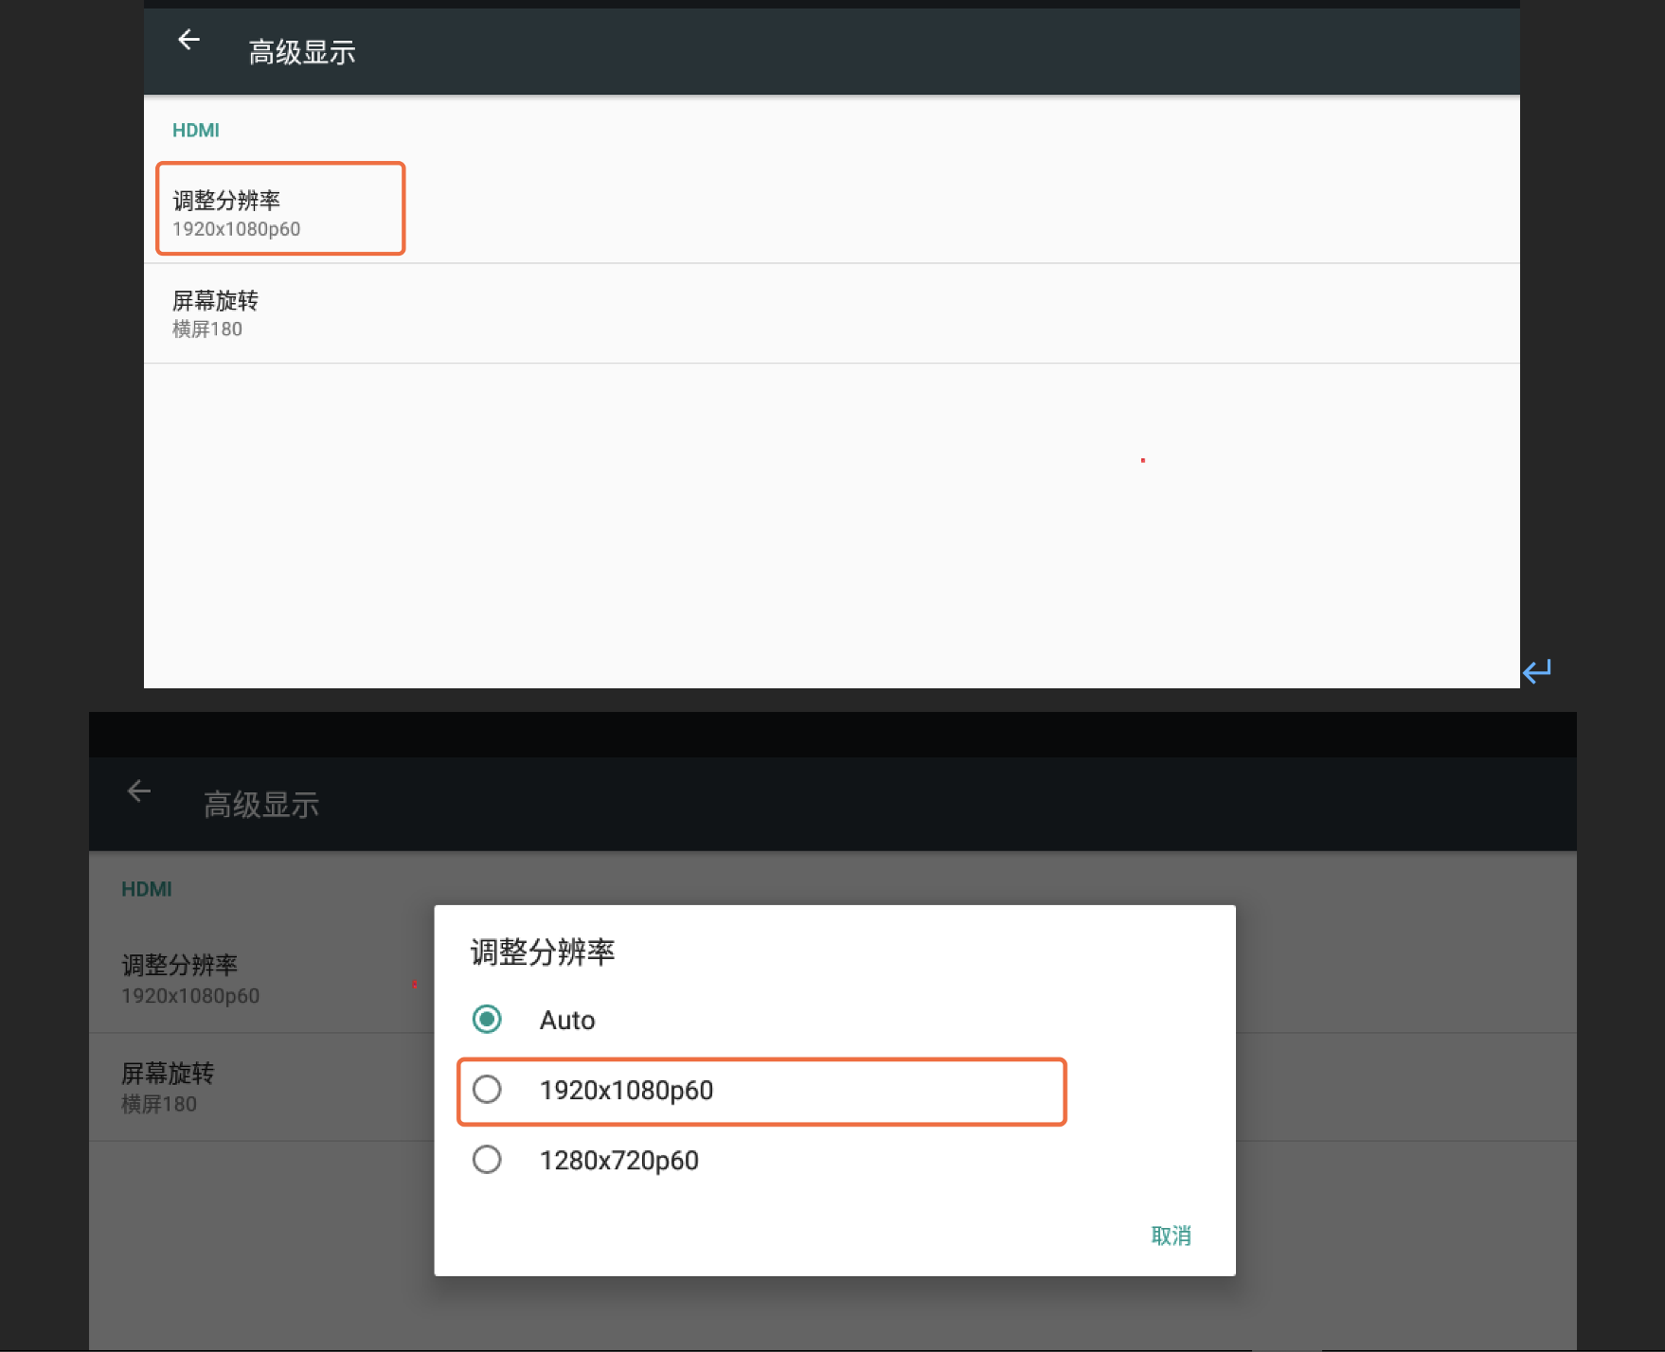Viewport: 1665px width, 1352px height.
Task: Click the HDMI label in the bottom dimmed screen
Action: click(147, 888)
